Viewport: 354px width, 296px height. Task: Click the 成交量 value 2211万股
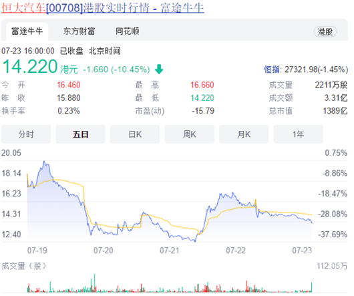(331, 85)
